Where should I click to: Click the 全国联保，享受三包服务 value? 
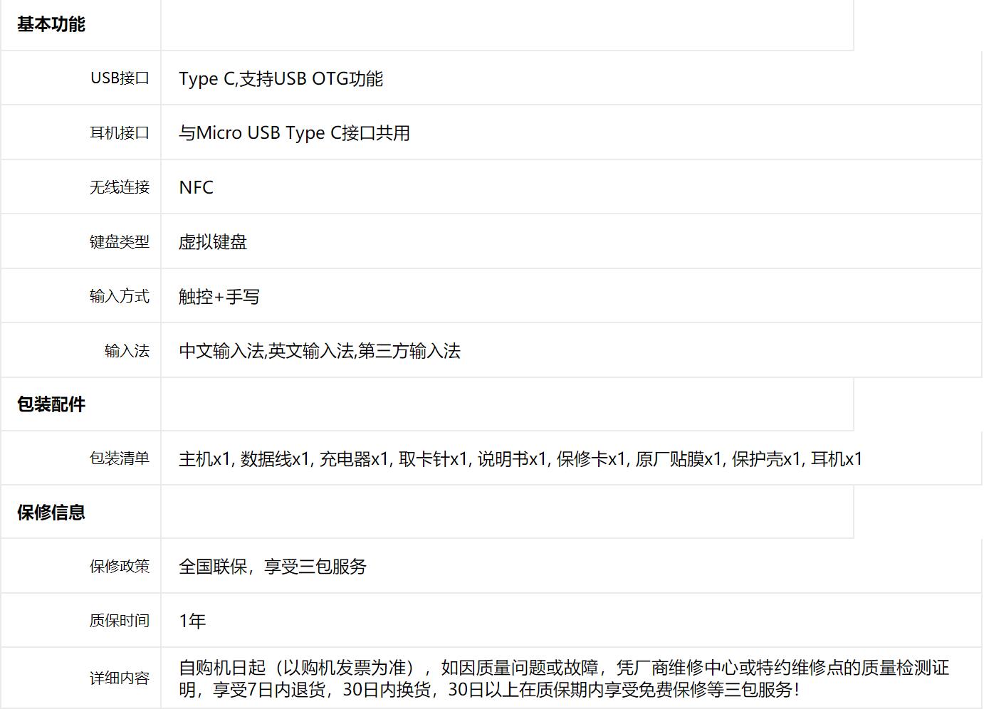point(274,566)
